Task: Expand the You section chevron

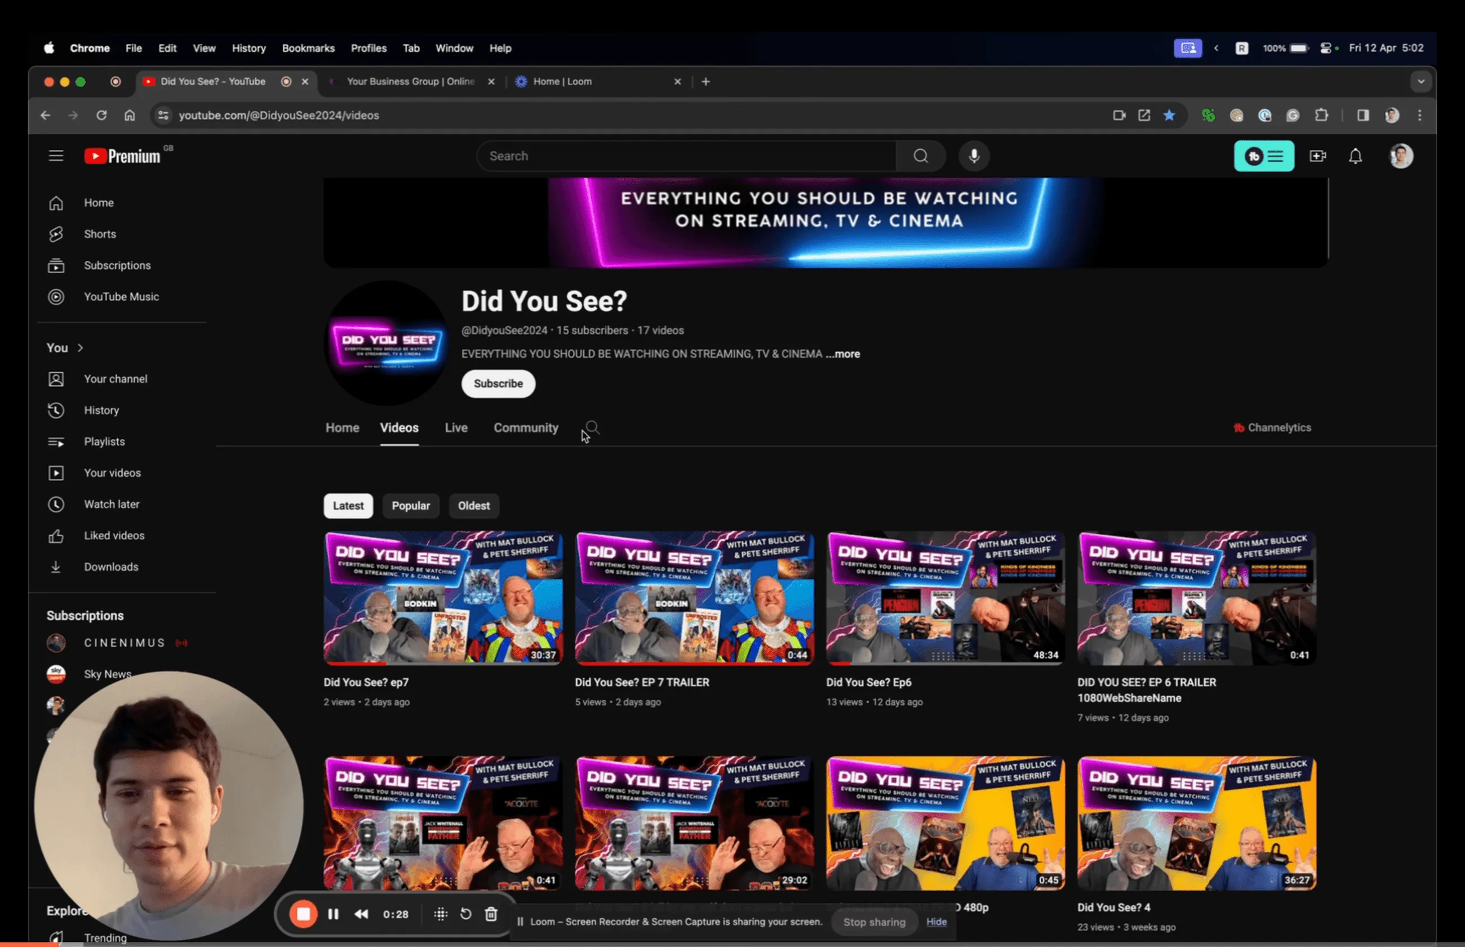Action: click(80, 348)
